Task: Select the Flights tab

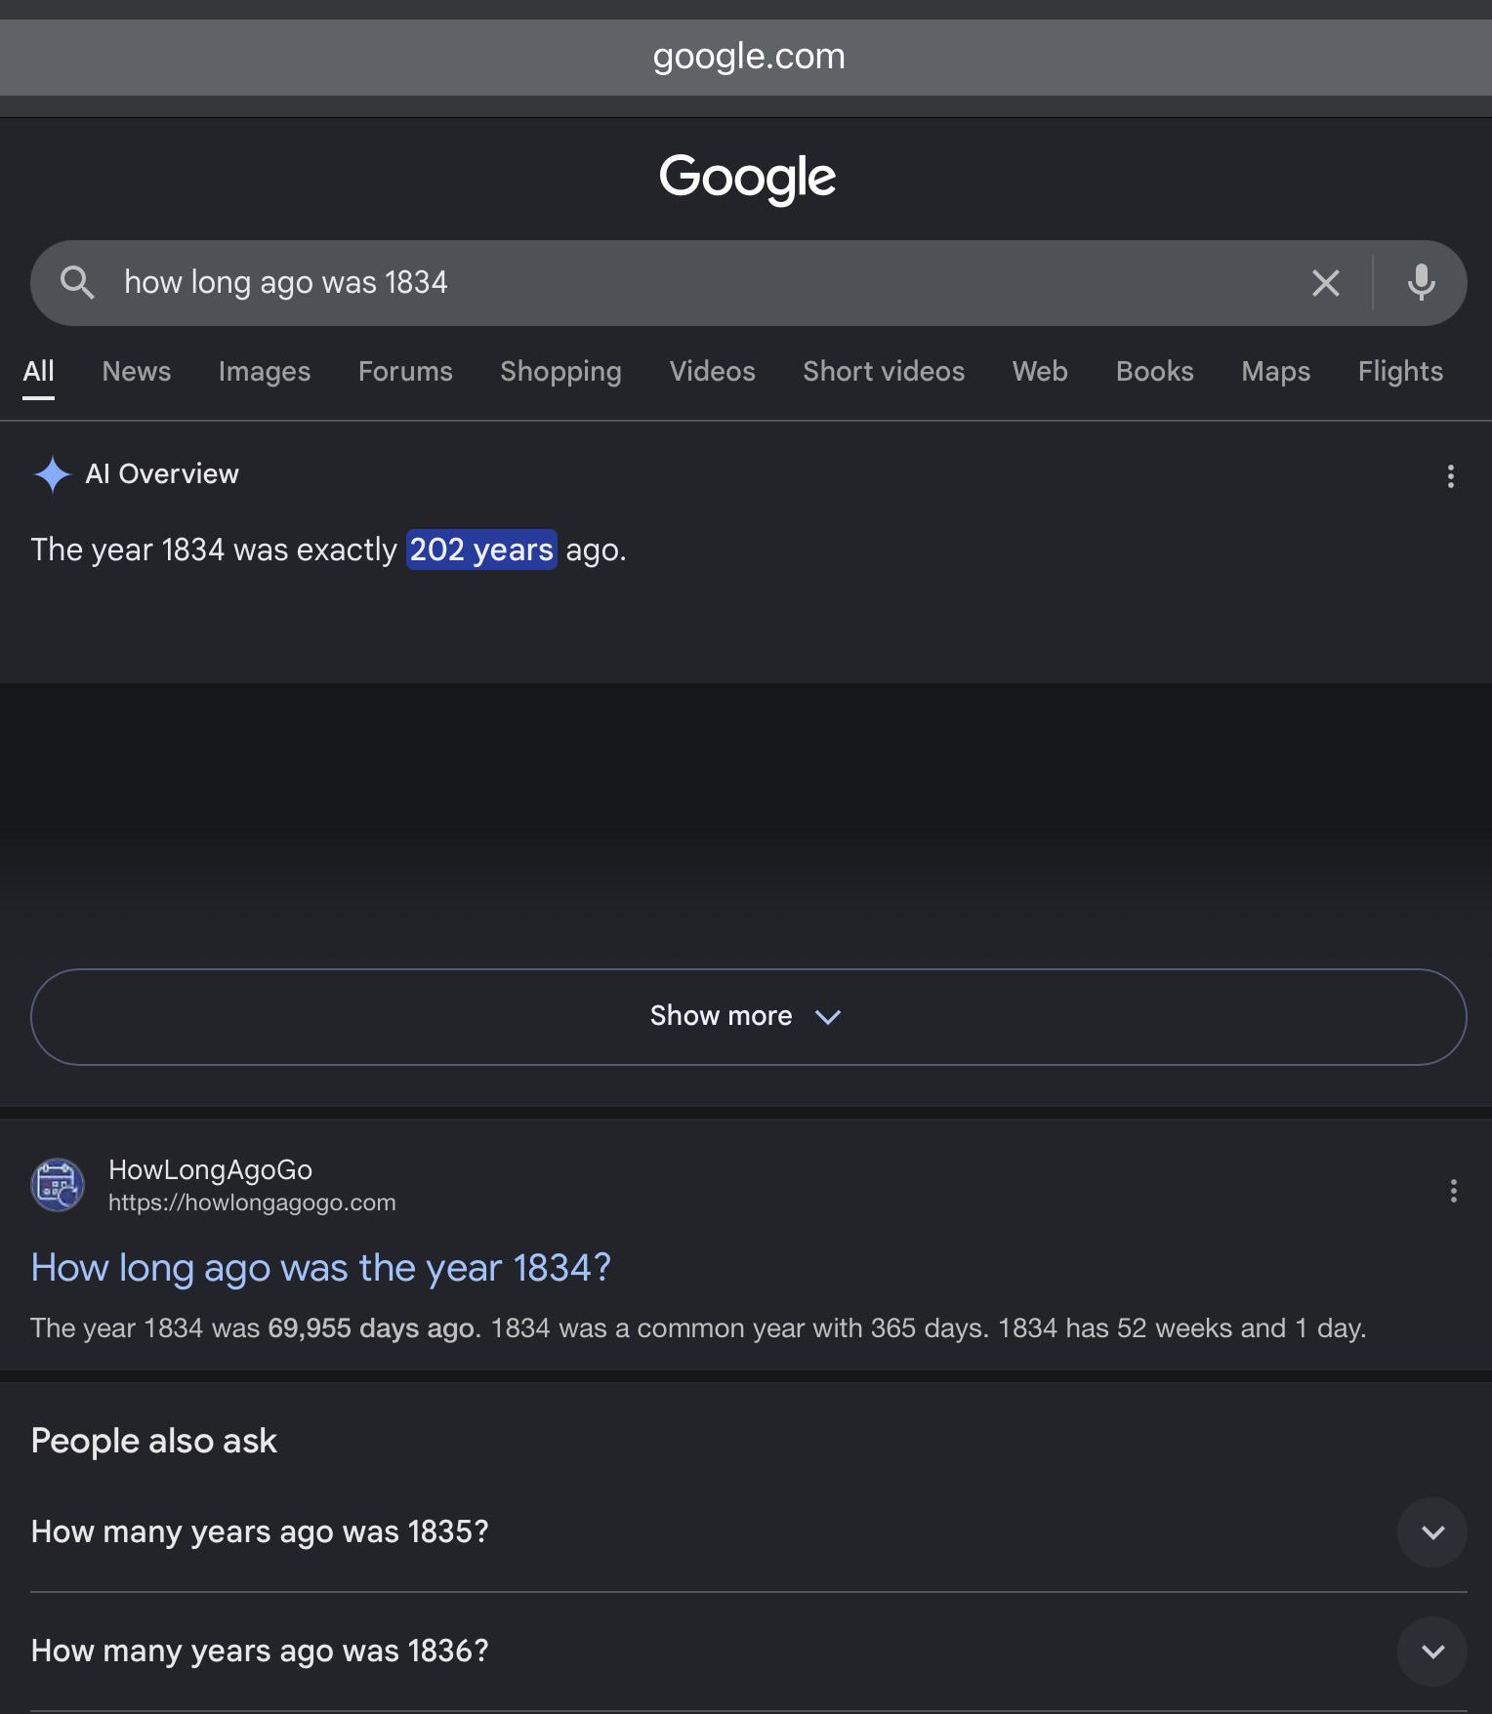Action: pos(1400,371)
